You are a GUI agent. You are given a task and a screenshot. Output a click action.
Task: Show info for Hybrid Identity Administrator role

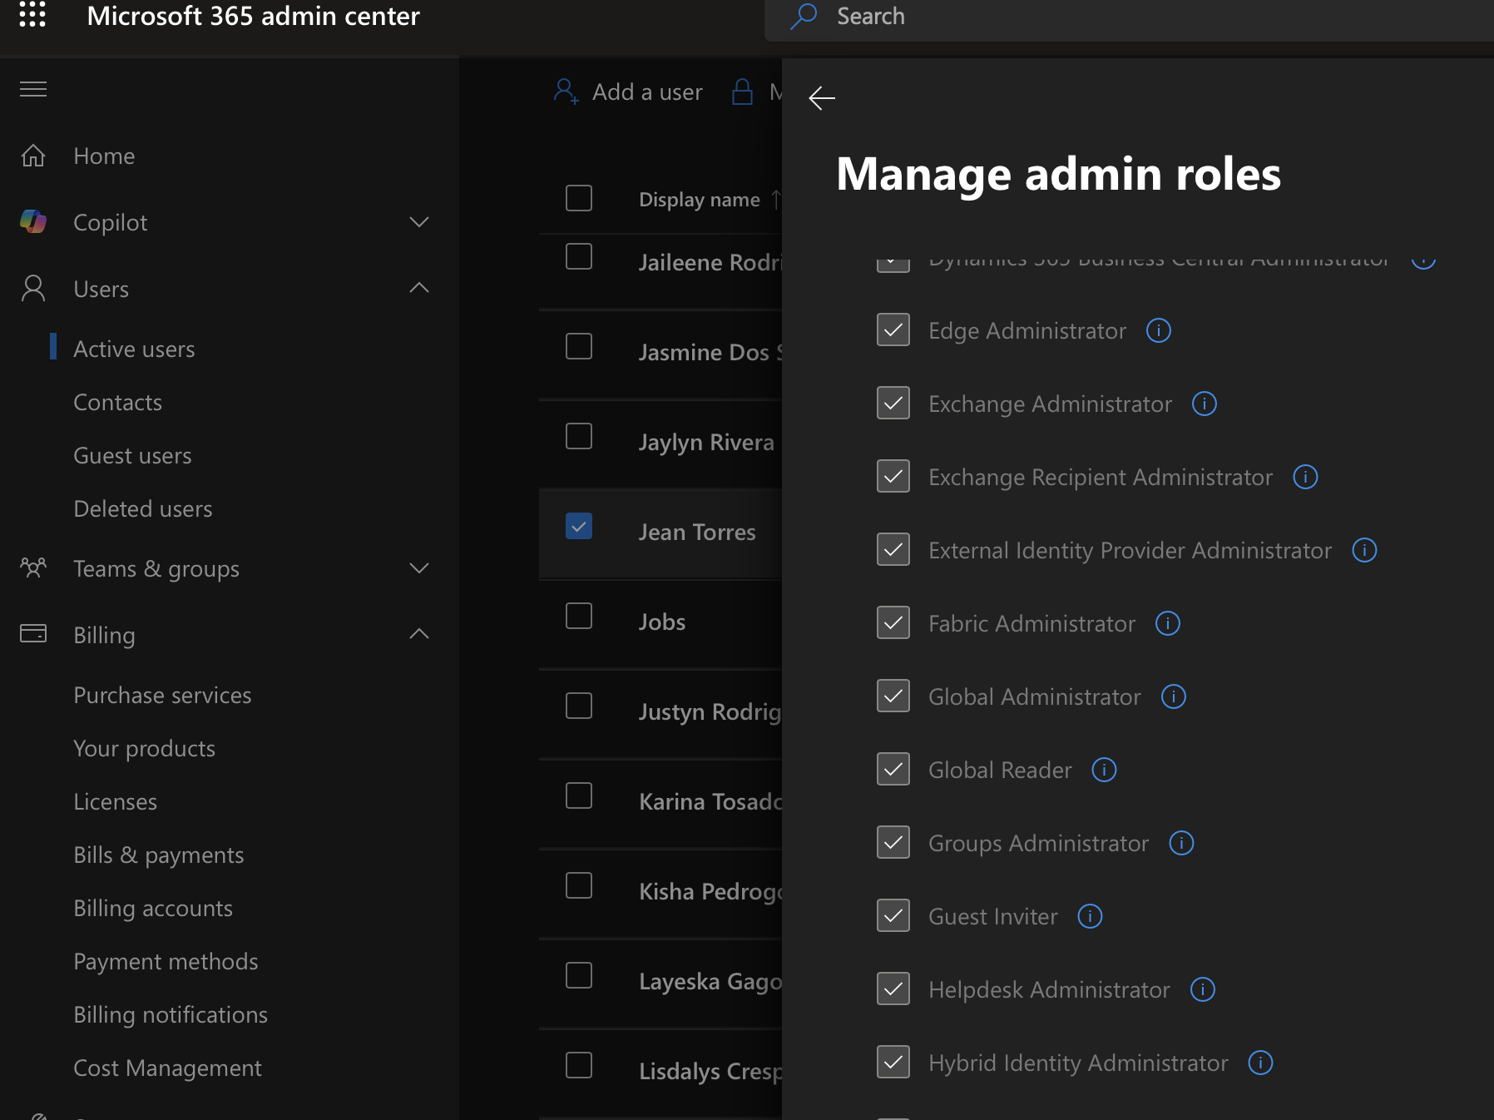point(1260,1063)
